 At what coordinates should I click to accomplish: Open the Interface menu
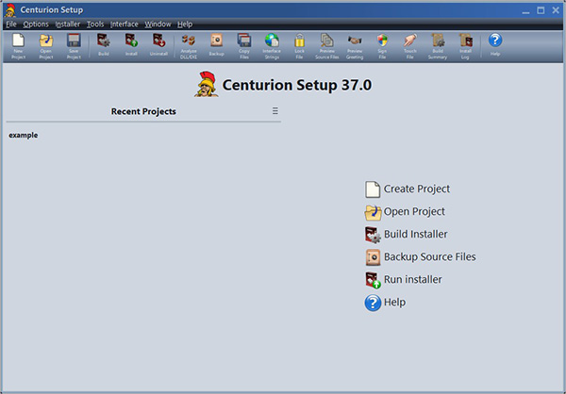point(125,25)
